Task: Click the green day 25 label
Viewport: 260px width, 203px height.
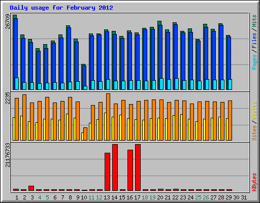Action: [198, 197]
